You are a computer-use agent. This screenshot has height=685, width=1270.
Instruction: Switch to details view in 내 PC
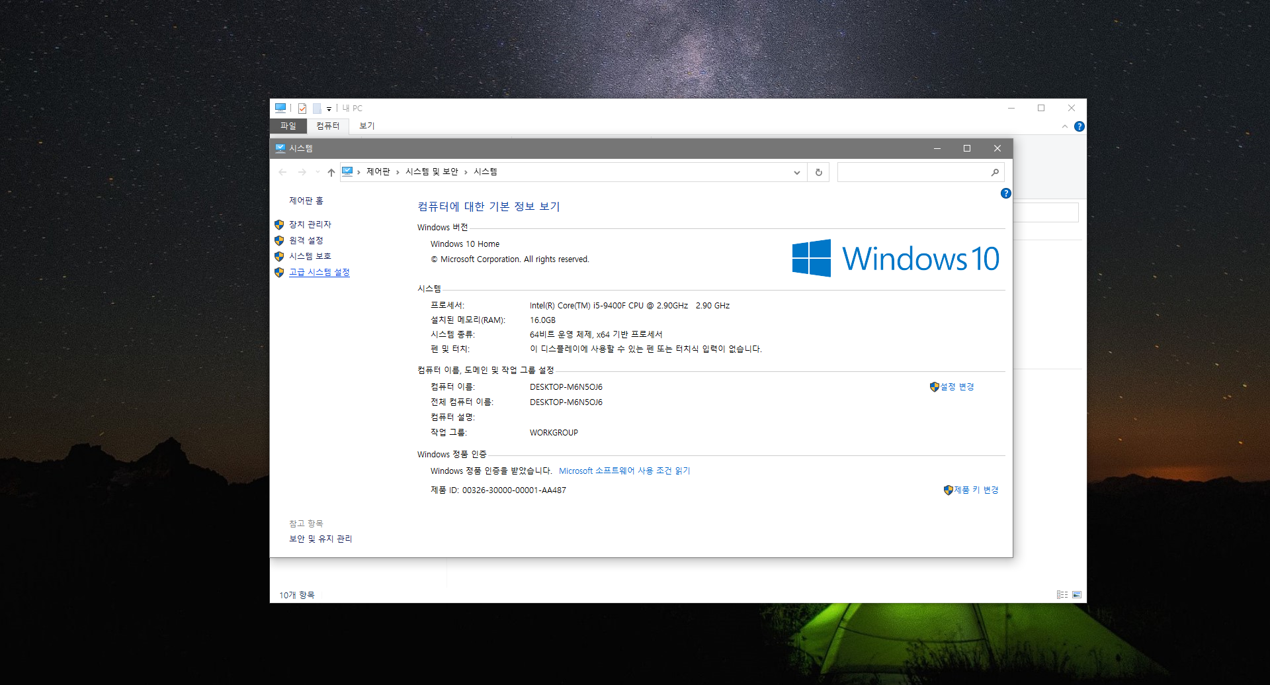click(1062, 595)
